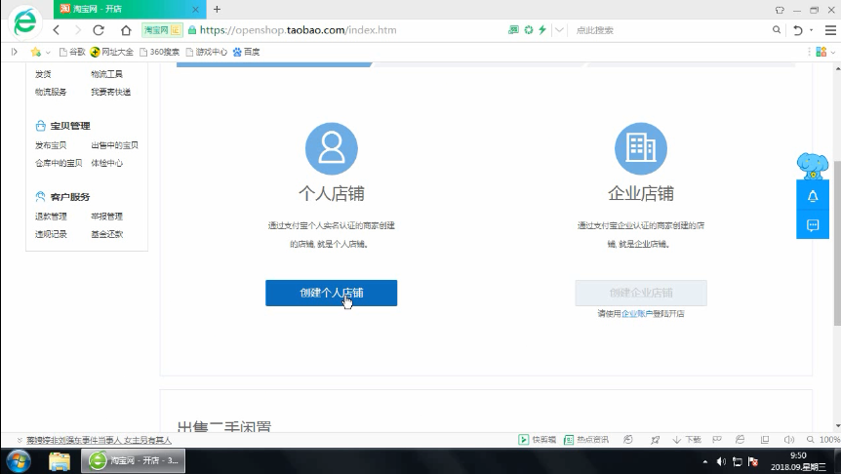Open the 违规记录 sidebar link
The width and height of the screenshot is (841, 474).
(51, 234)
